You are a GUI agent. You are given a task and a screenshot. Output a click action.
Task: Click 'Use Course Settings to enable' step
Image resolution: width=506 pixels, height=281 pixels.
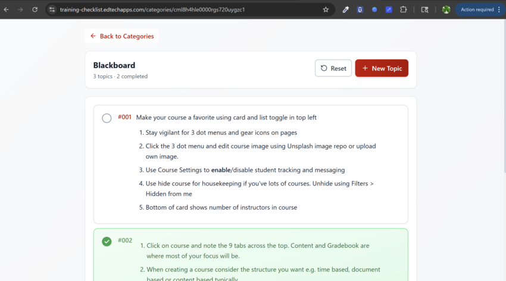tap(245, 170)
